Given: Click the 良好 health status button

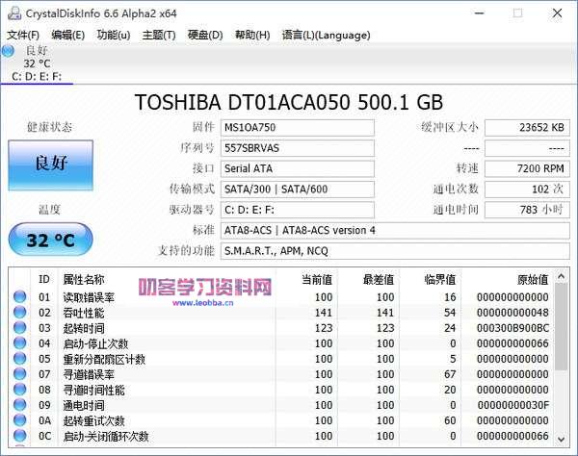Looking at the screenshot, I should (x=50, y=165).
